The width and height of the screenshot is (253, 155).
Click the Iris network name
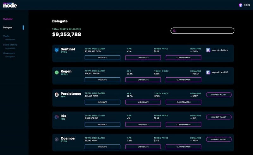click(x=64, y=116)
